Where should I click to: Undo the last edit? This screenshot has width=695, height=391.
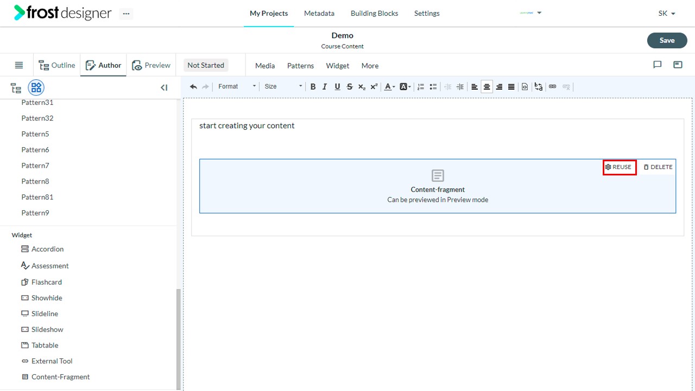(x=193, y=86)
